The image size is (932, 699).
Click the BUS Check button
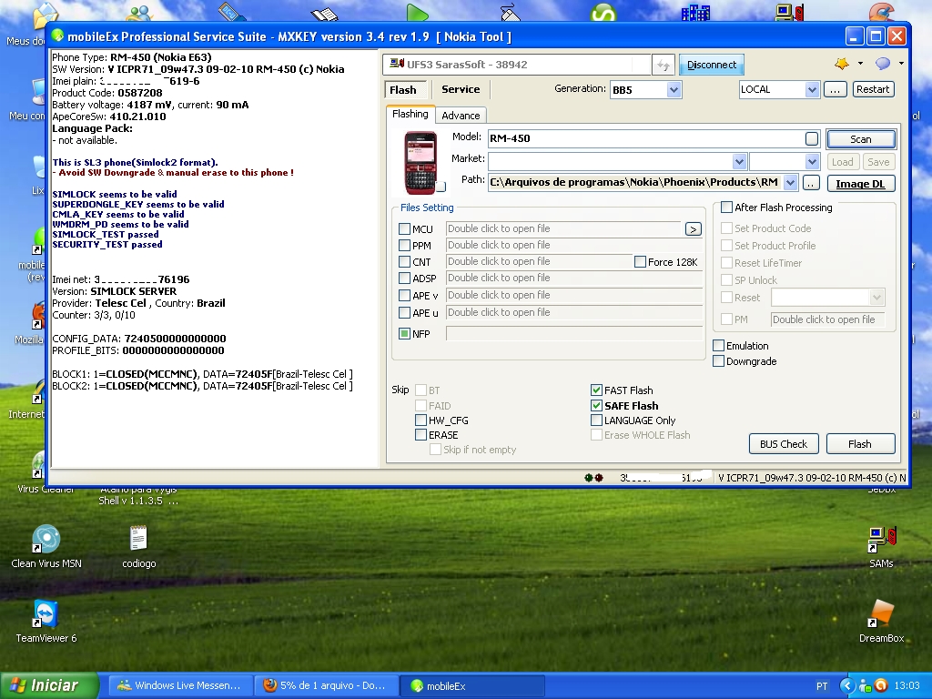tap(784, 444)
